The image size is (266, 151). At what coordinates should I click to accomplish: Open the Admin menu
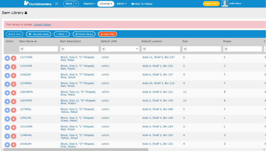pyautogui.click(x=122, y=4)
